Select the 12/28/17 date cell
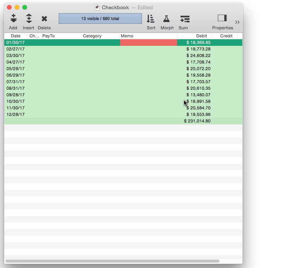 (x=15, y=114)
